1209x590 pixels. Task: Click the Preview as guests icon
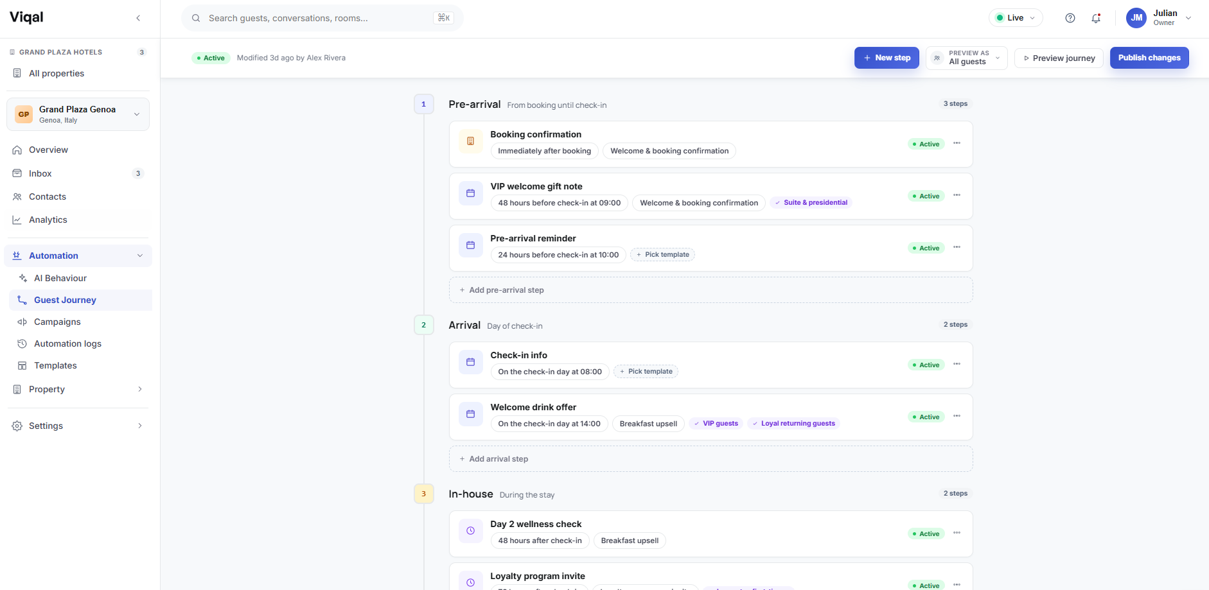[937, 58]
